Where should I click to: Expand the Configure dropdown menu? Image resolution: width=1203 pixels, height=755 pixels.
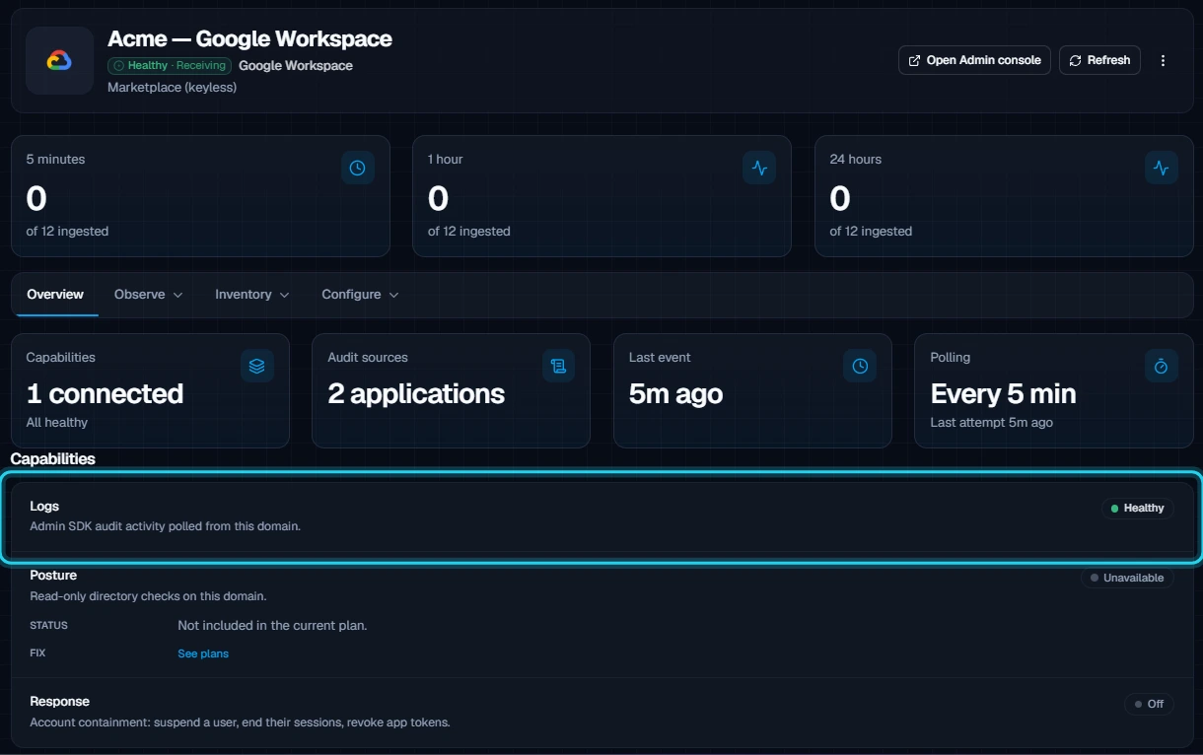(x=360, y=295)
